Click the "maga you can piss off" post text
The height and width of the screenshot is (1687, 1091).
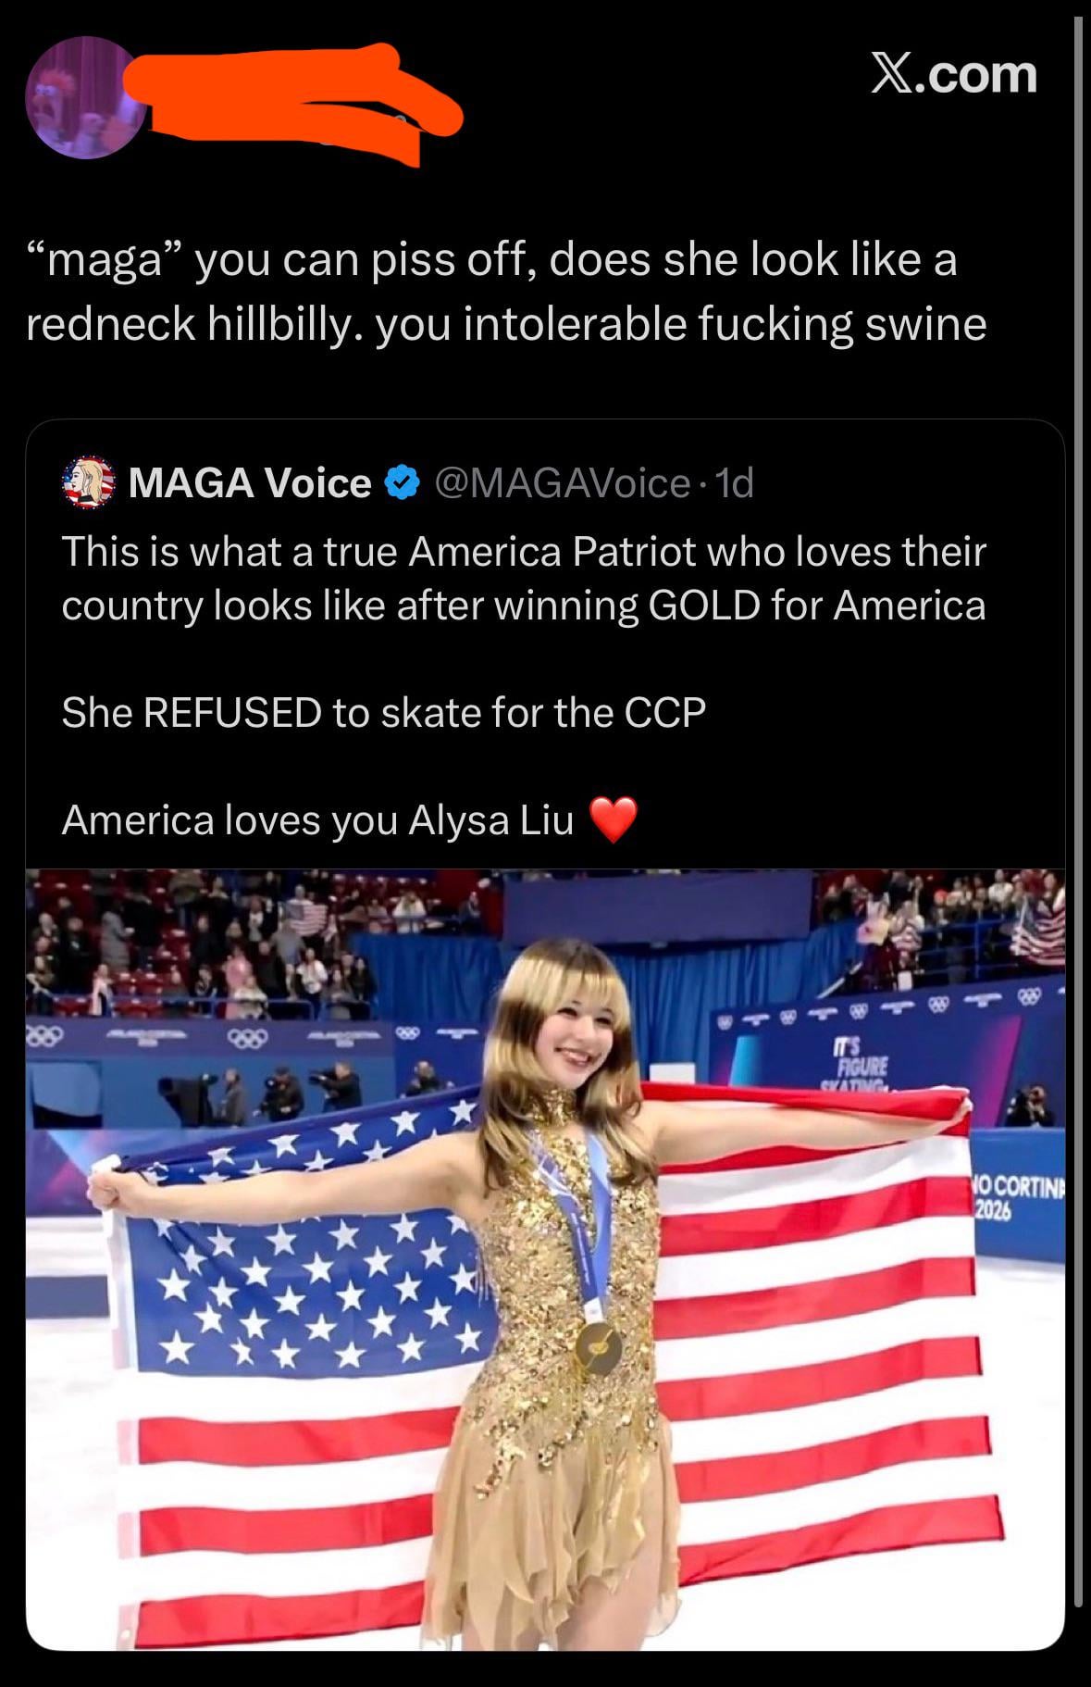506,291
